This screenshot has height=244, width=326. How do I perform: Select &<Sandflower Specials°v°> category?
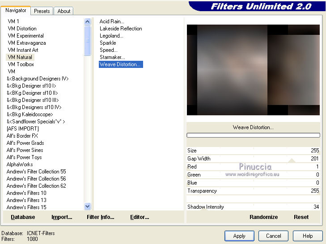pyautogui.click(x=36, y=122)
